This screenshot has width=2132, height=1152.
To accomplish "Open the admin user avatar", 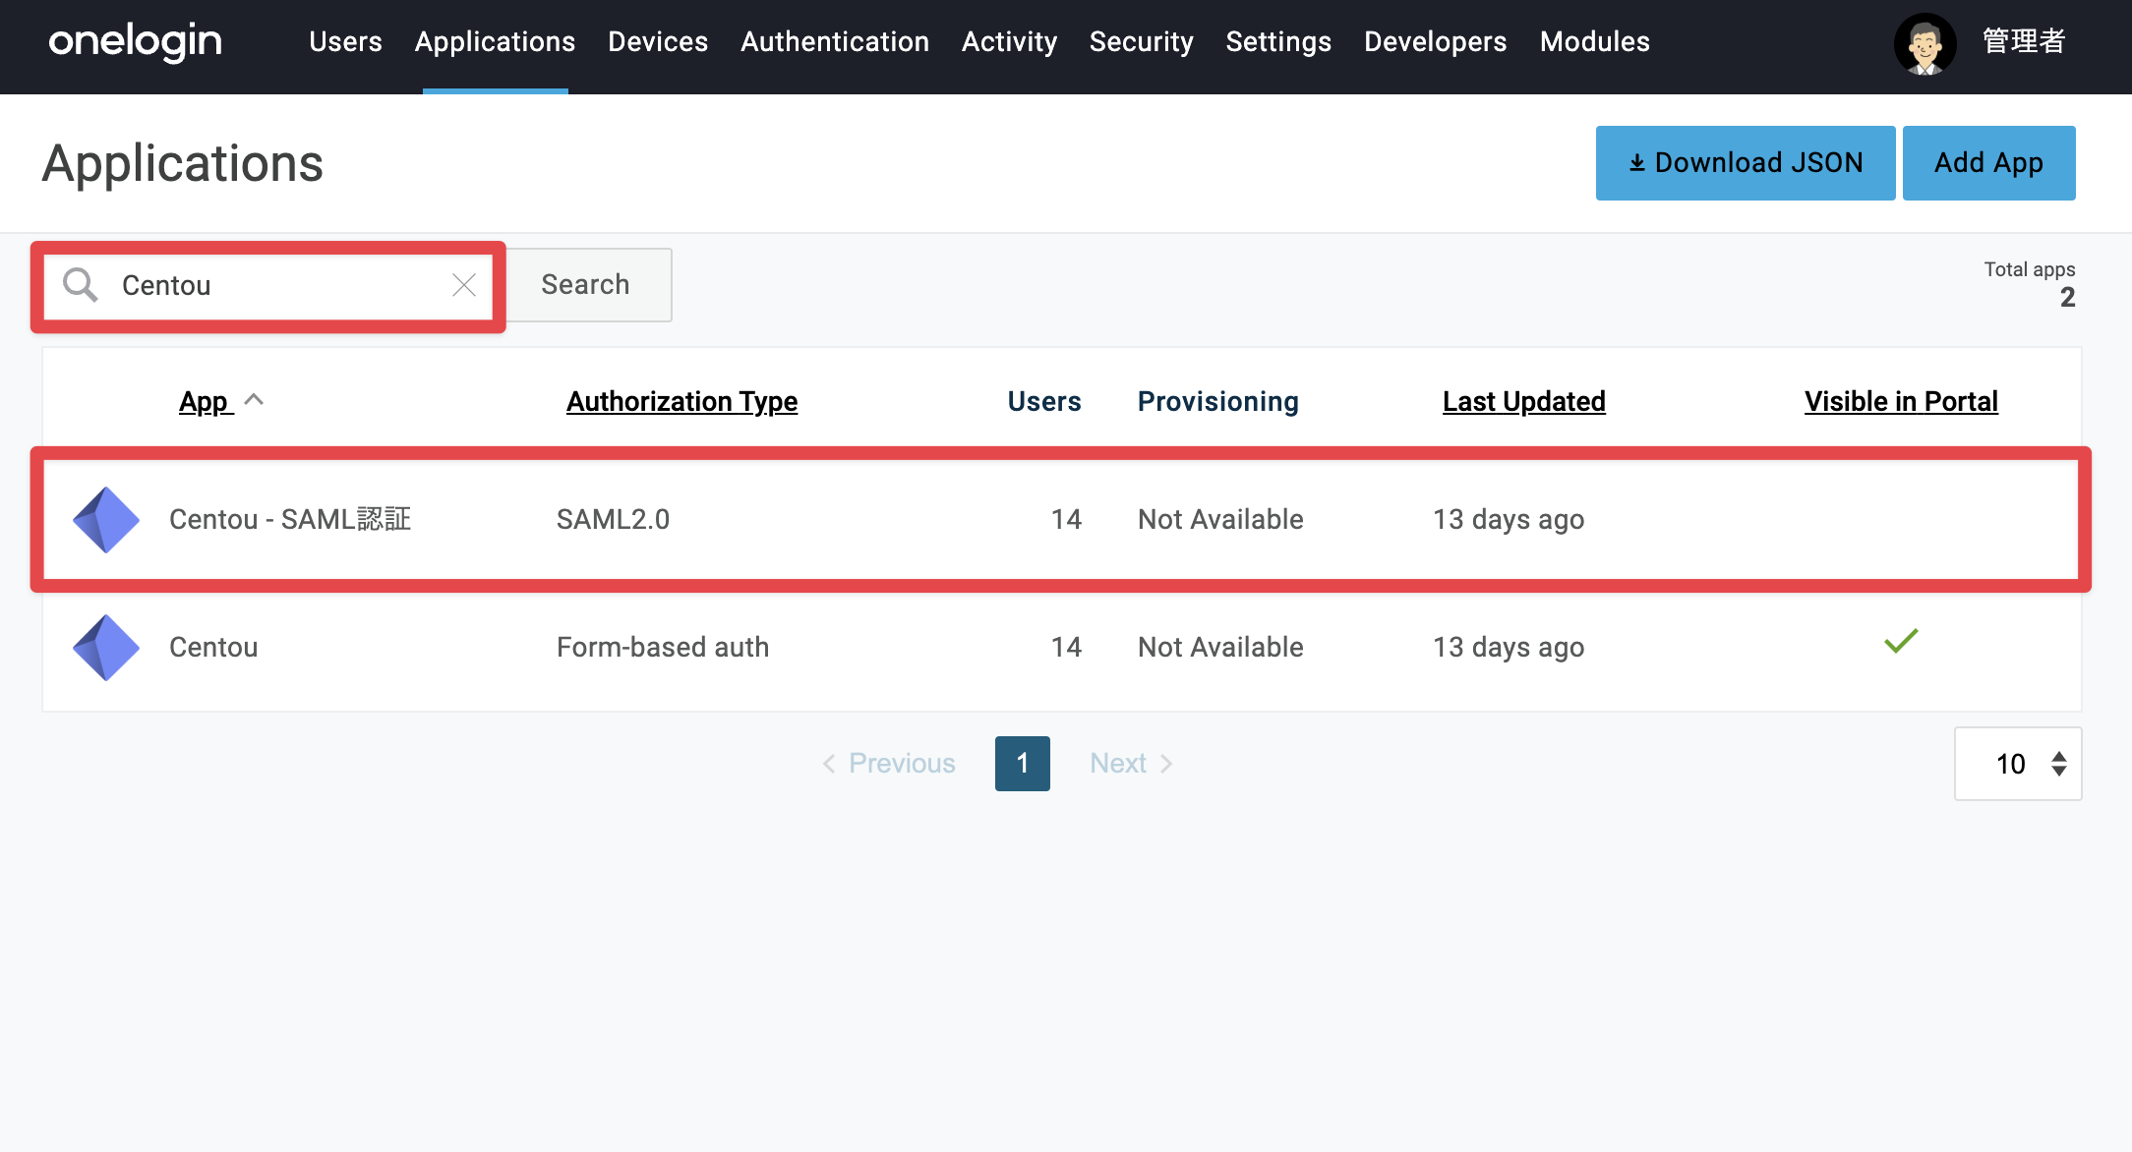I will pyautogui.click(x=1925, y=43).
